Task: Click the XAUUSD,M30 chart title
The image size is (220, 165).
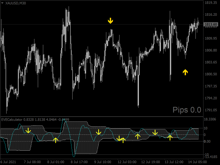Action: [x=15, y=3]
